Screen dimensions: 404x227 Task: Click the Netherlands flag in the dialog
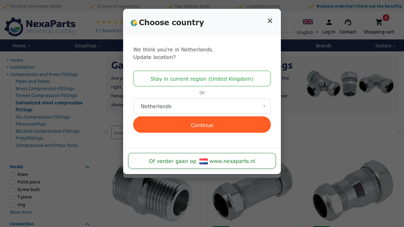204,161
